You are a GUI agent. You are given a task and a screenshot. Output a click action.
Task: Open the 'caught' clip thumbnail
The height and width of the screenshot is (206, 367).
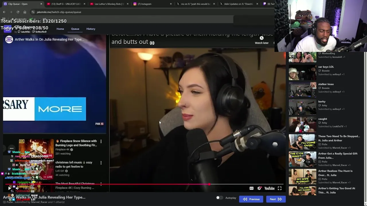[x=302, y=124]
